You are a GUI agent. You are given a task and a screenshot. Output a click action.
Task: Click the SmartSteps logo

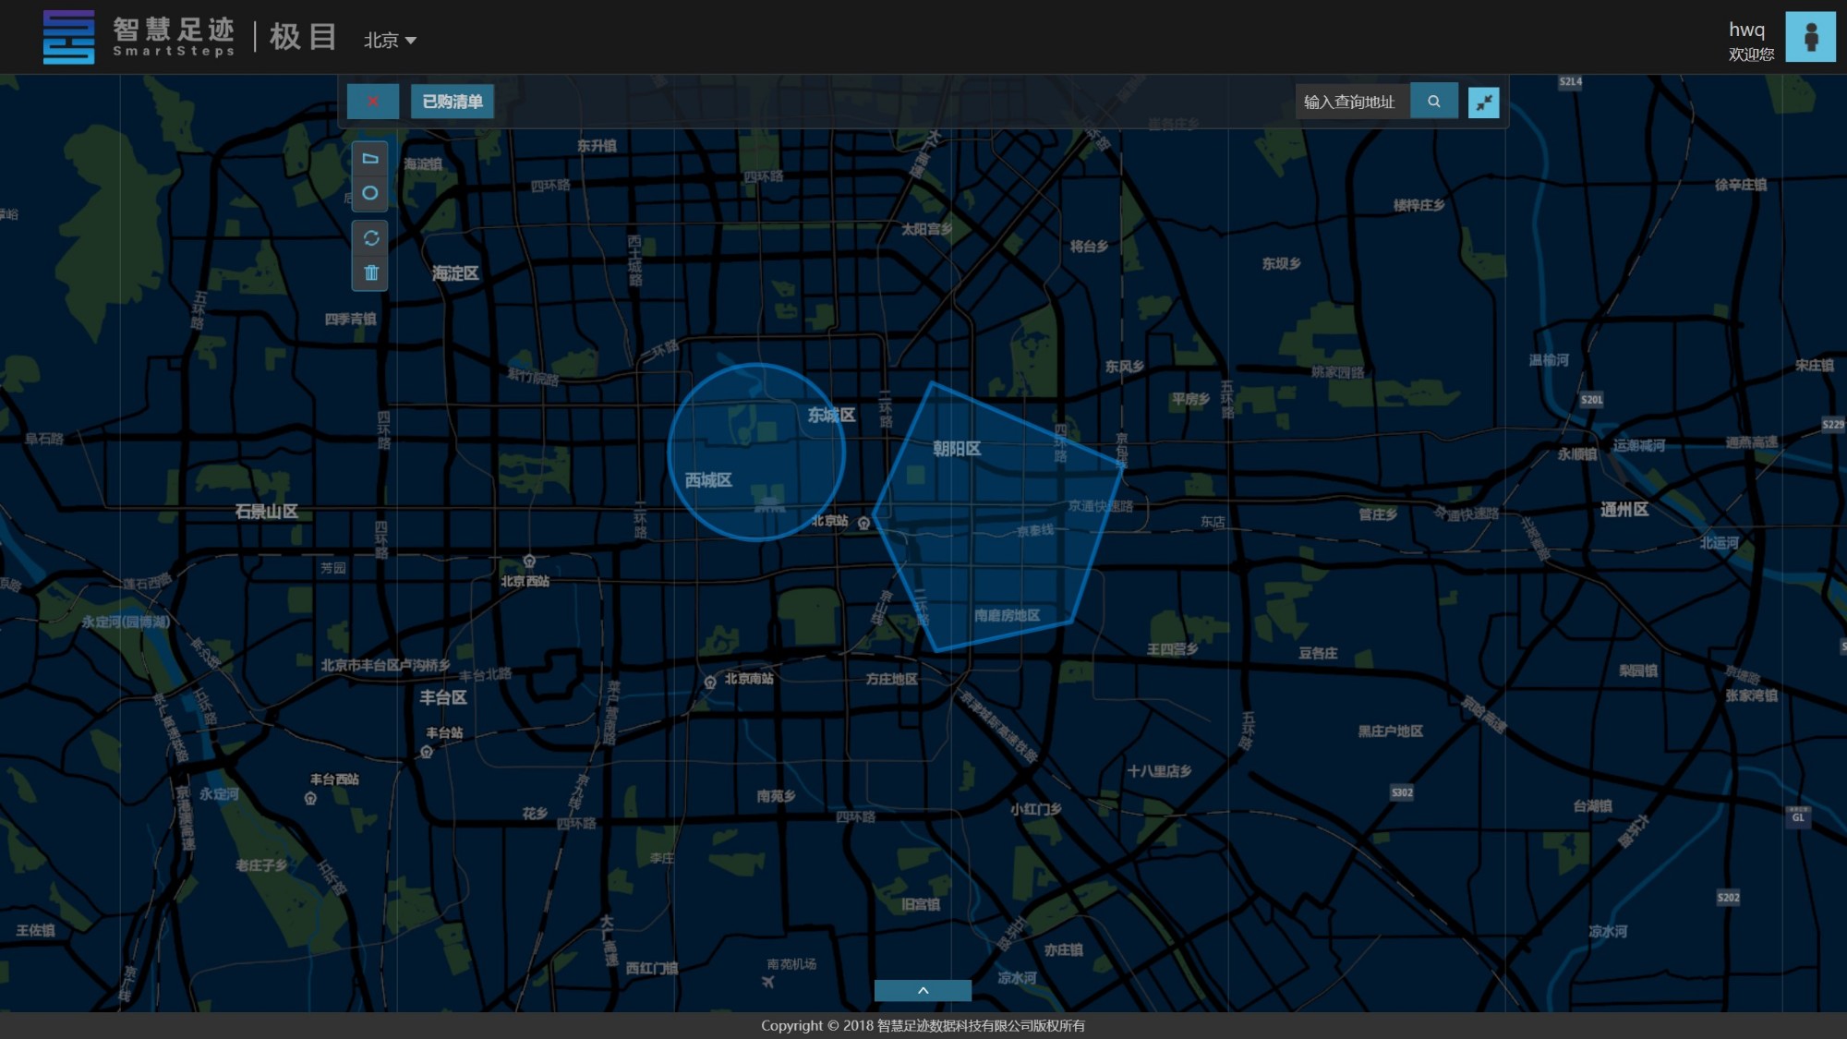click(68, 37)
